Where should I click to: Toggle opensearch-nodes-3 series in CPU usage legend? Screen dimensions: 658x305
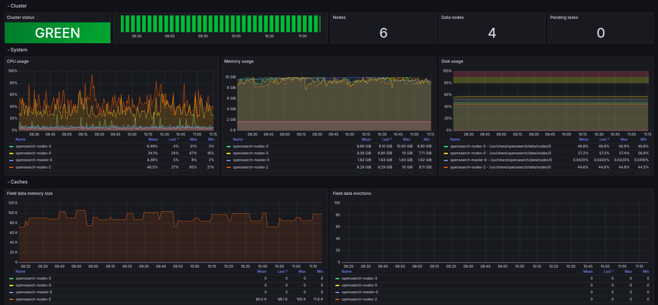coord(33,146)
